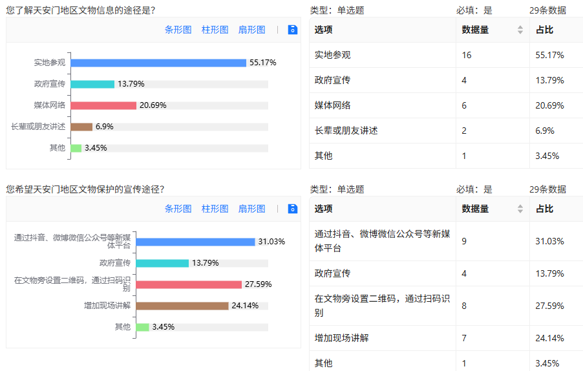Click the save icon in the second chart
583x371 pixels.
pyautogui.click(x=293, y=209)
